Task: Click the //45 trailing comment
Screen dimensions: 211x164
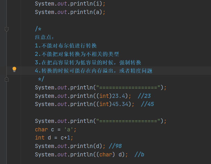Action: tap(147, 104)
